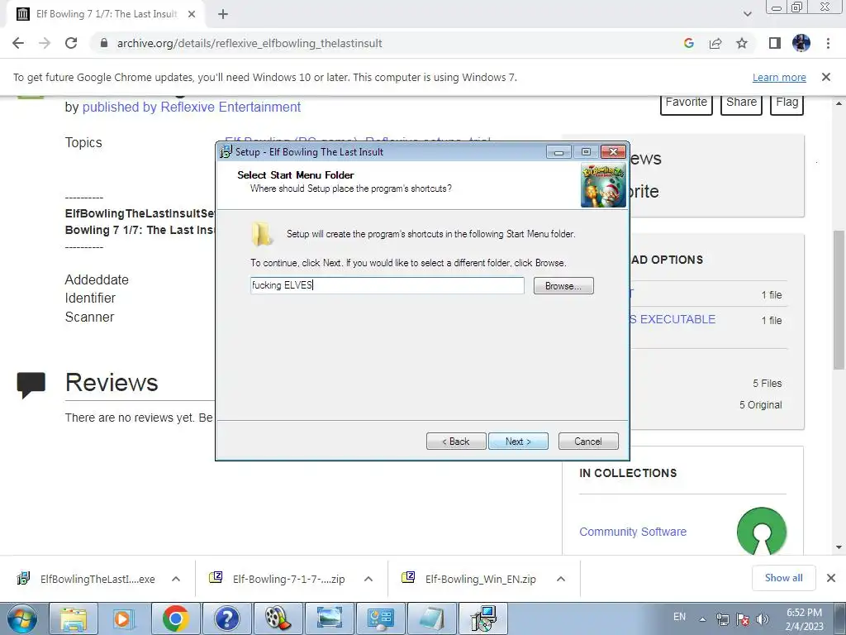This screenshot has height=635, width=846.
Task: Open the taskbar clock showing 6:52 PM
Action: 805,619
